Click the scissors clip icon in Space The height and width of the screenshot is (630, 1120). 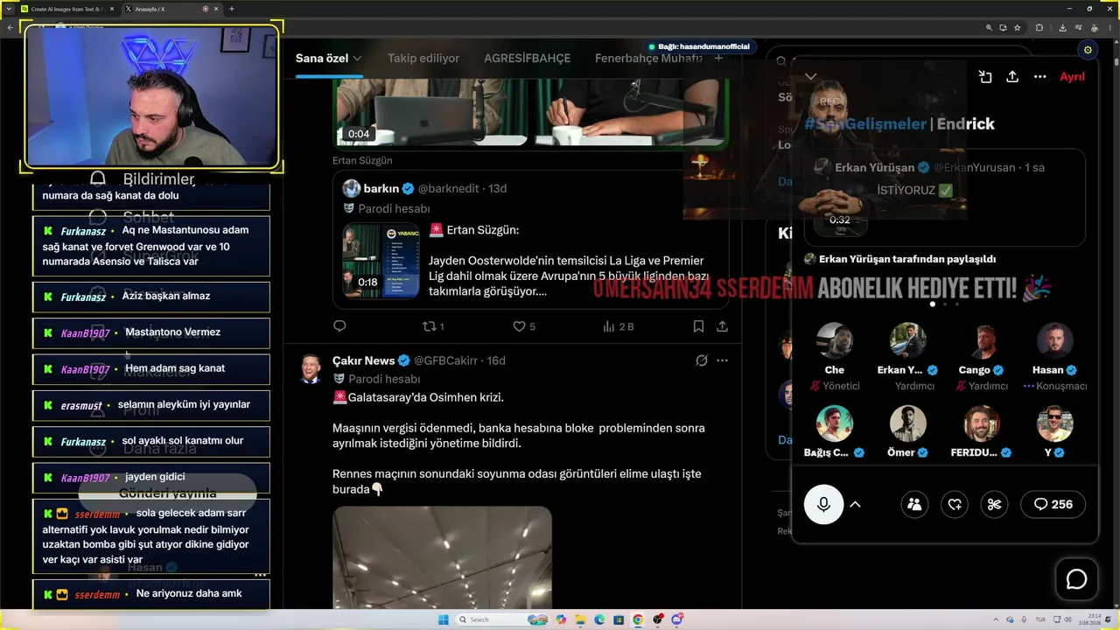click(x=994, y=504)
